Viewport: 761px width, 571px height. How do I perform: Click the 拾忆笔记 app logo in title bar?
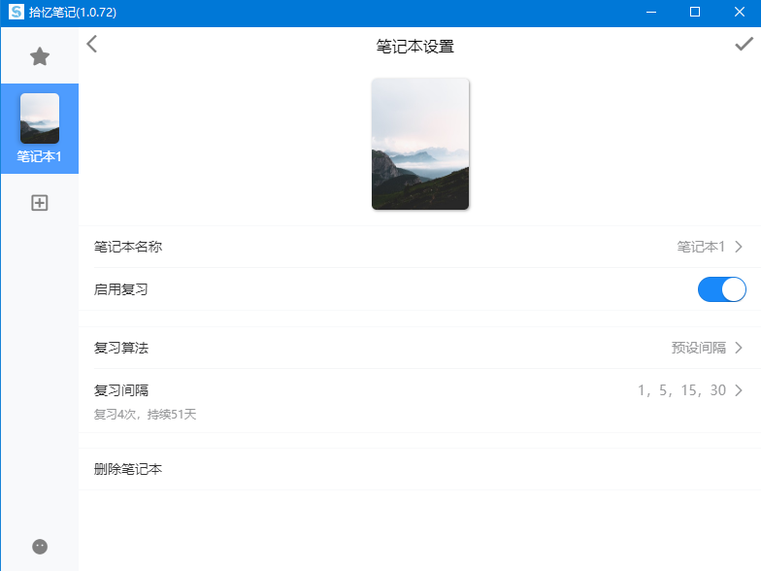tap(16, 12)
